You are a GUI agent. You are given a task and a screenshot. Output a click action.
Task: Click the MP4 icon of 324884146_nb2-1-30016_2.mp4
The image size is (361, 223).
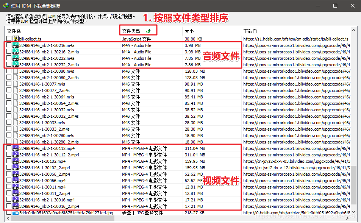[x=16, y=206]
